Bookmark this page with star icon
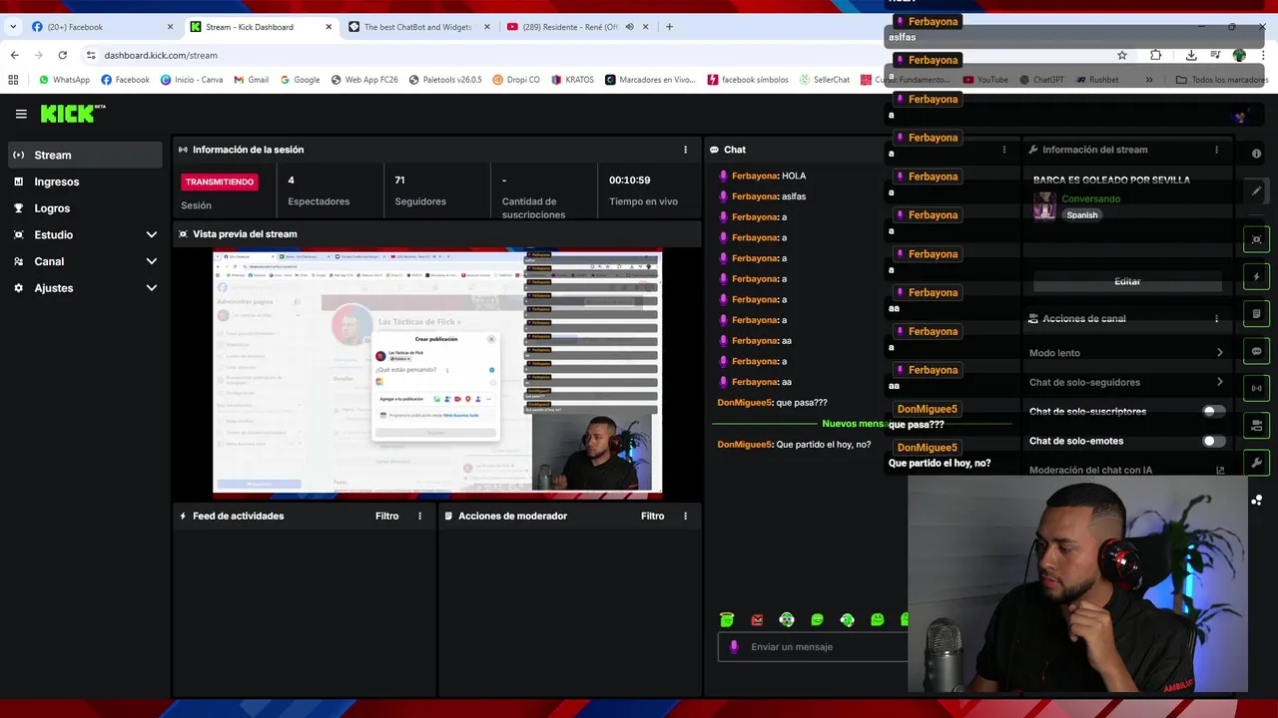Screen dimensions: 1278x718 tap(1122, 55)
